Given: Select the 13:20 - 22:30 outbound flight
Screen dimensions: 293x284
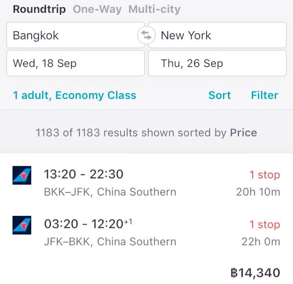Looking at the screenshot, I should click(84, 174).
